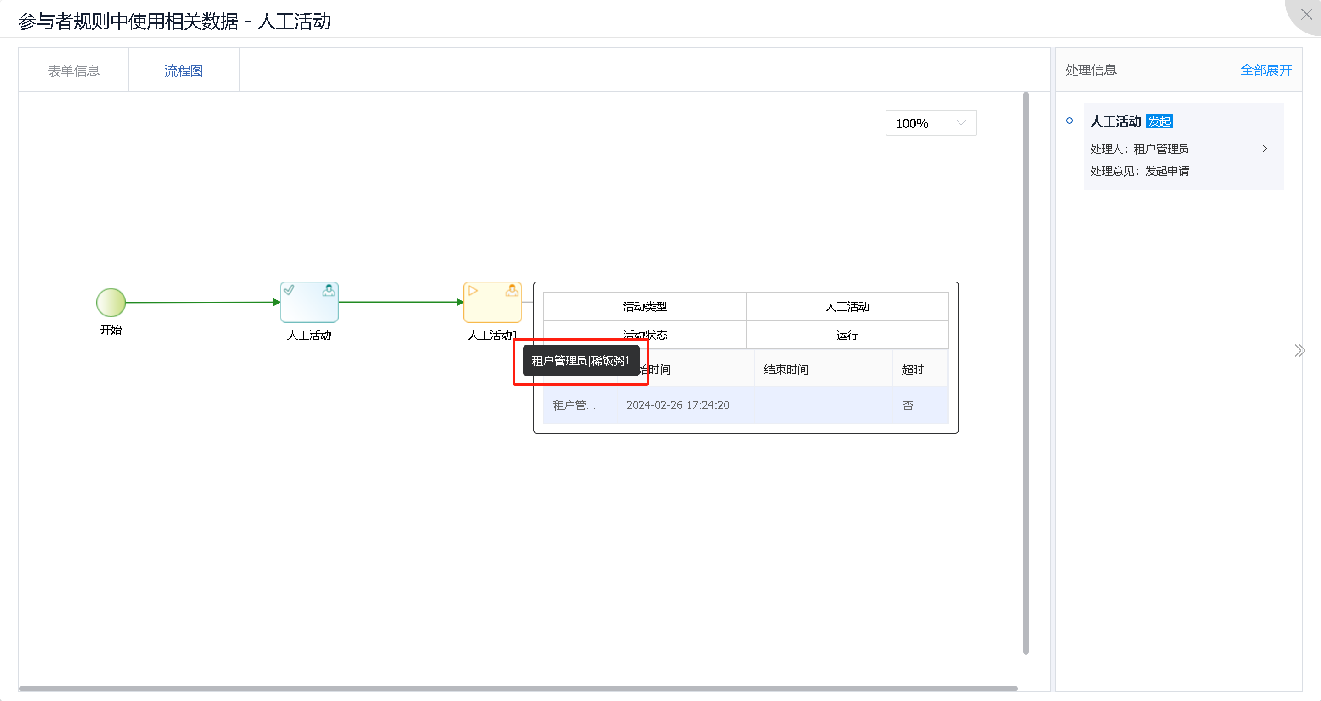This screenshot has height=701, width=1321.
Task: Close the 参与者规则 dialog
Action: [x=1305, y=14]
